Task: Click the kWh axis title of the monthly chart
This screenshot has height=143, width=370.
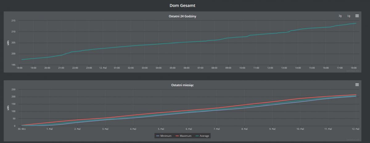Action: click(8, 108)
